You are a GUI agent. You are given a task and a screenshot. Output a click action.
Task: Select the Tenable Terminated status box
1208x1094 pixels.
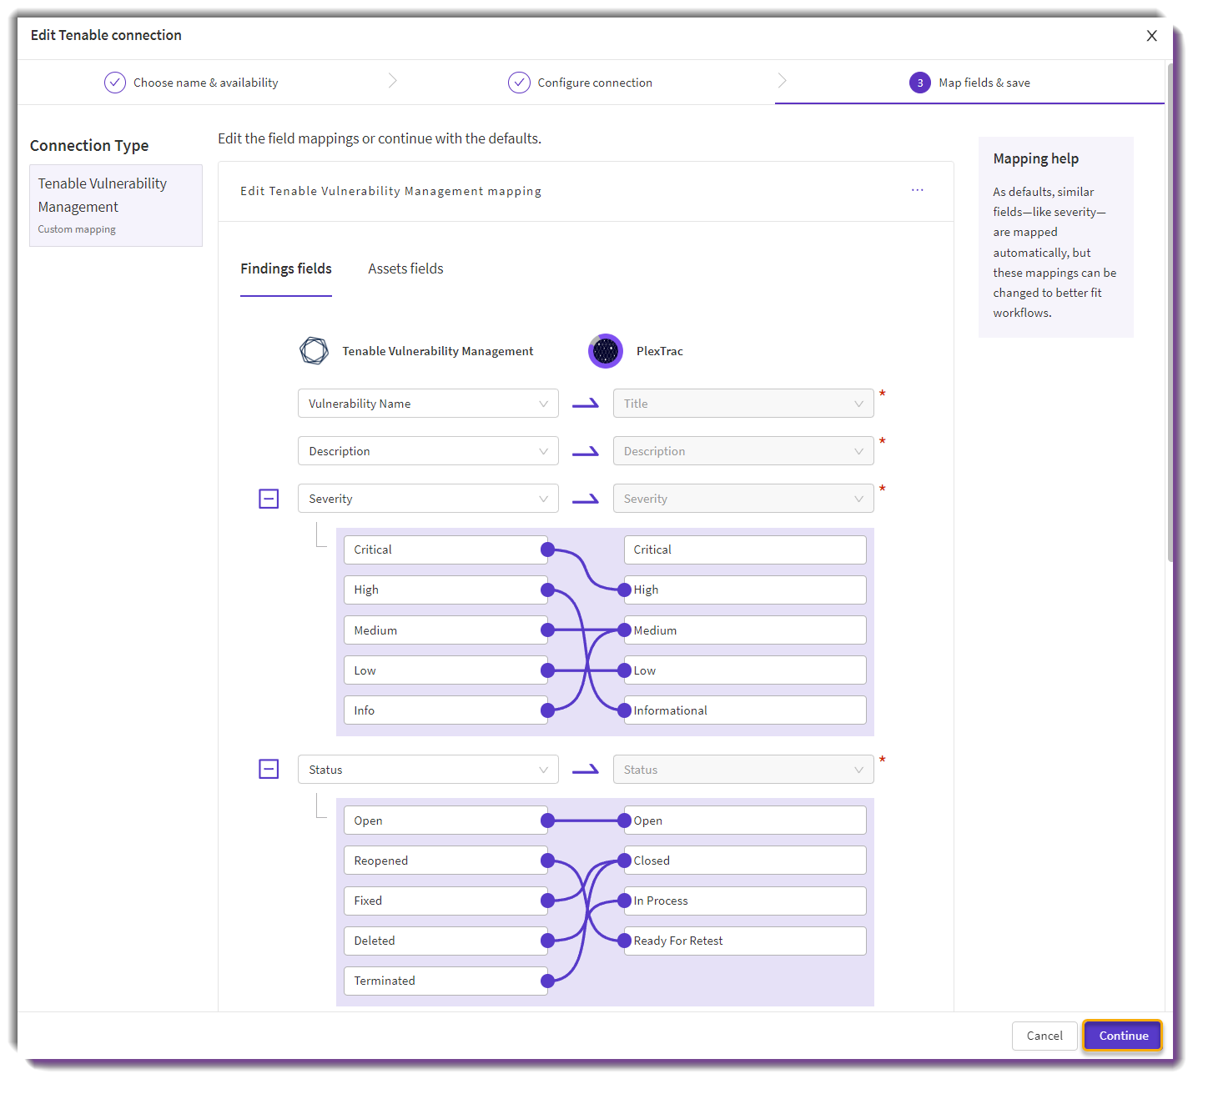(445, 981)
